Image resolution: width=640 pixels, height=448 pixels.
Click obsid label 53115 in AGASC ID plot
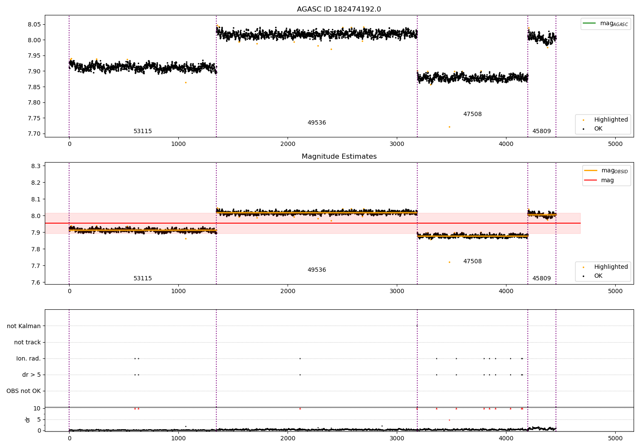tap(143, 131)
